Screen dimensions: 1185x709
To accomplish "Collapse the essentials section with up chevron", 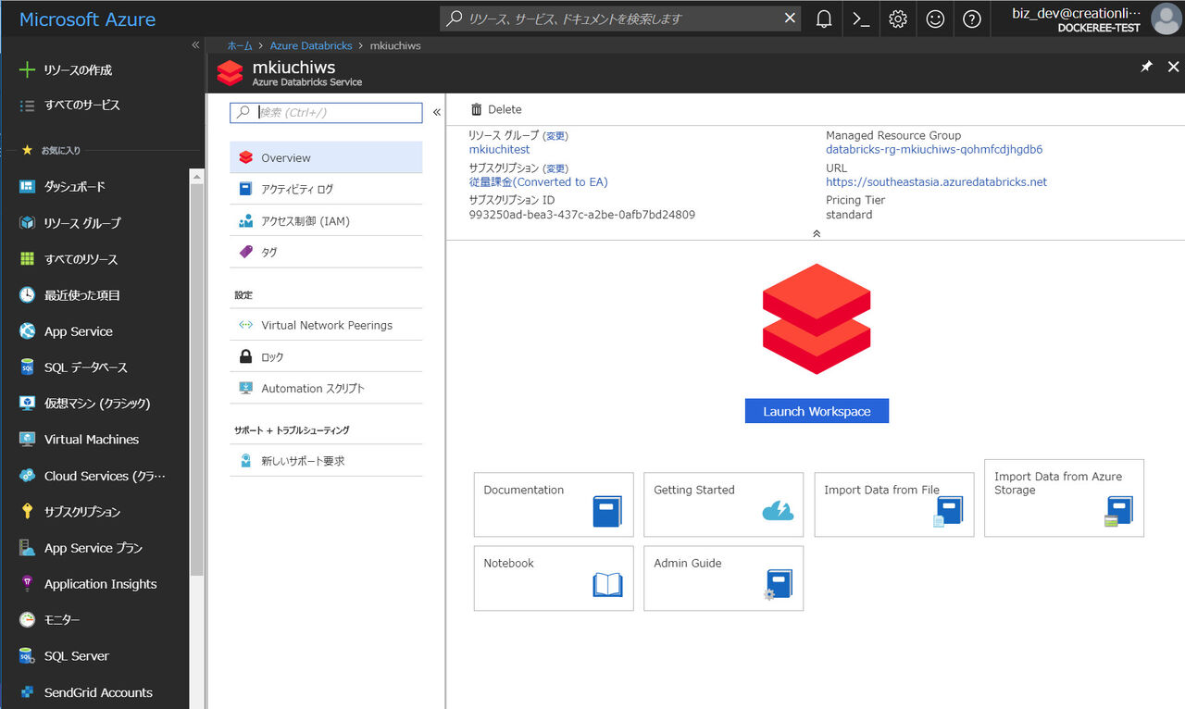I will (x=816, y=233).
